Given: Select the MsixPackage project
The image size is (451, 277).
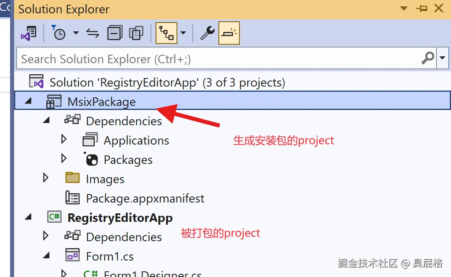Looking at the screenshot, I should click(102, 102).
